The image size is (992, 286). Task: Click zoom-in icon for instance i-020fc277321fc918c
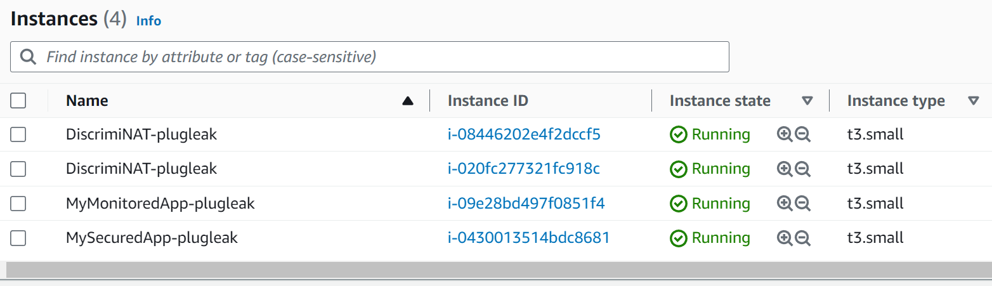click(x=785, y=169)
